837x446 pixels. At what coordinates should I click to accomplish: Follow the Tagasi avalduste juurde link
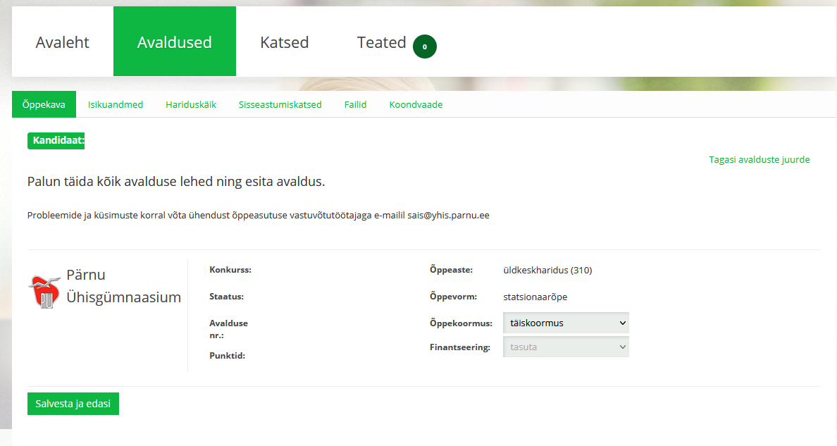pos(759,160)
